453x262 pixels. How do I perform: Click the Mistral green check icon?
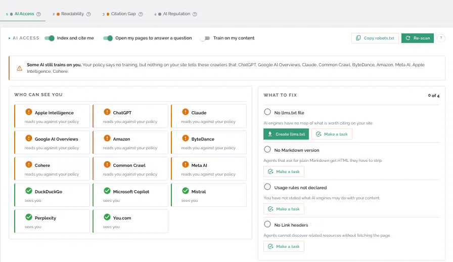coord(186,191)
